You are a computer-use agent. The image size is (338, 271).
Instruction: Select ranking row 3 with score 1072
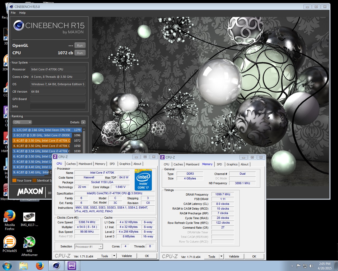click(x=47, y=141)
